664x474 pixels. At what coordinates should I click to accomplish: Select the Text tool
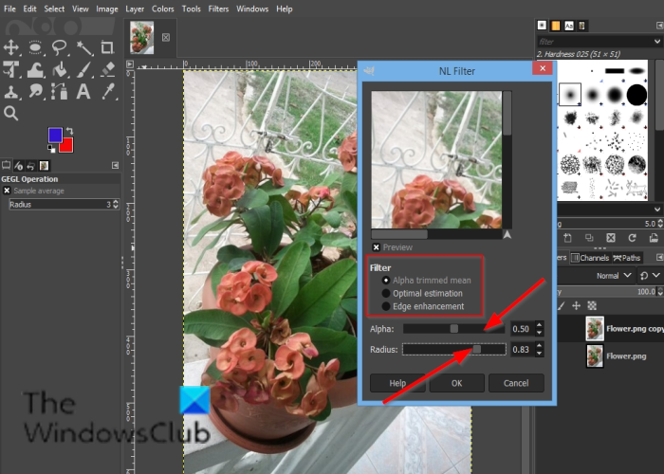(x=83, y=91)
